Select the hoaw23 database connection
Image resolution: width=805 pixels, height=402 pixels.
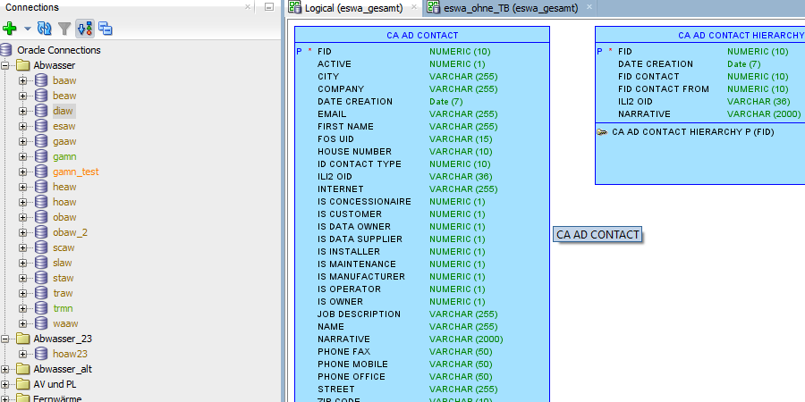click(x=70, y=354)
